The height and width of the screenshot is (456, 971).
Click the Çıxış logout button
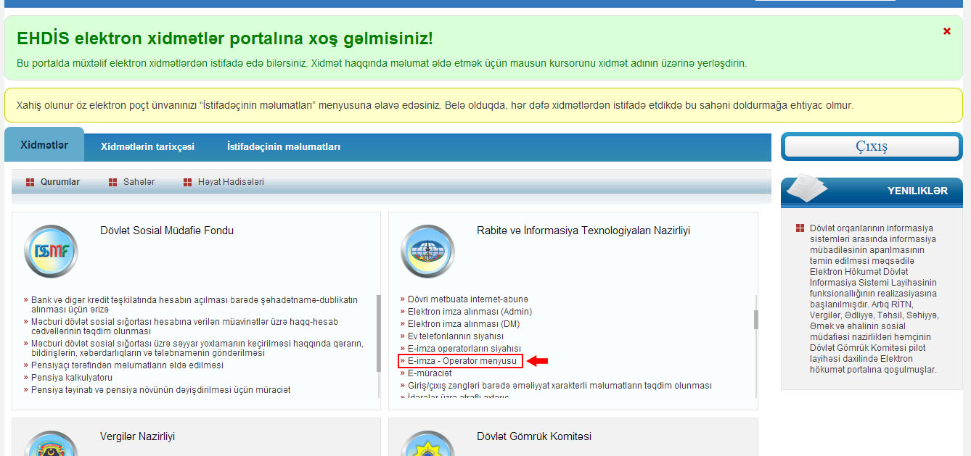pos(872,146)
